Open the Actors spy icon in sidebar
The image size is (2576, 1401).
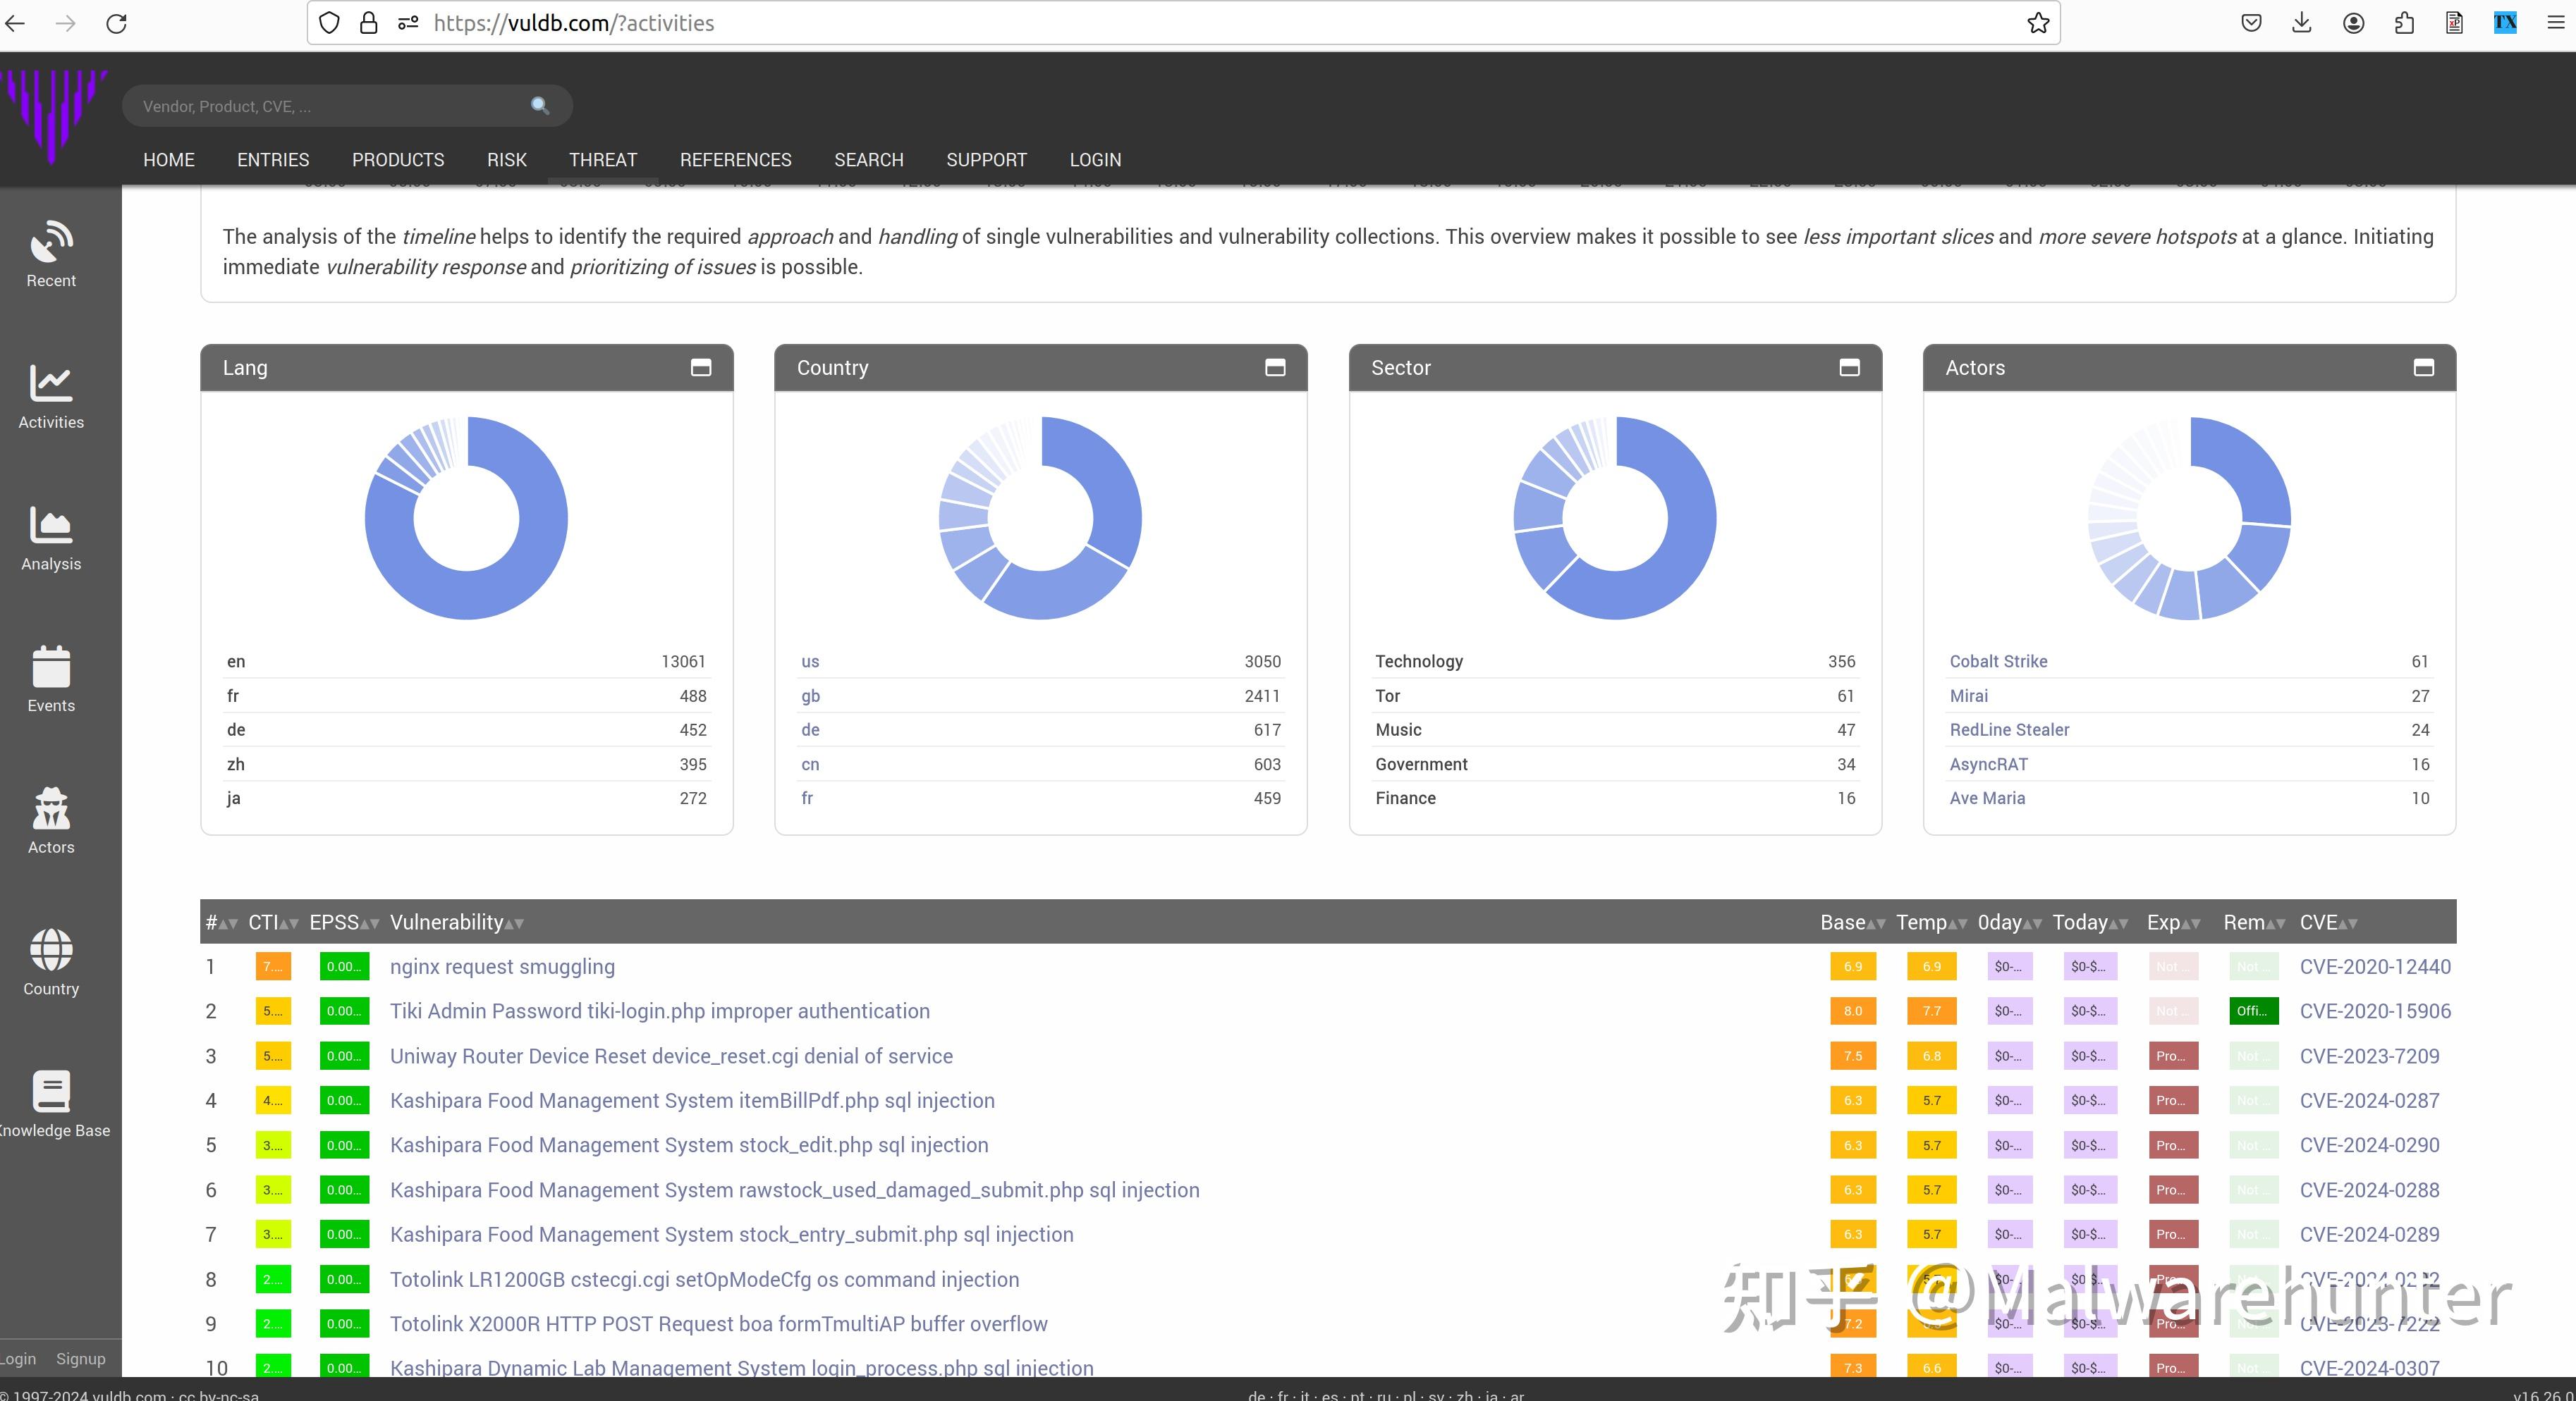[x=51, y=808]
